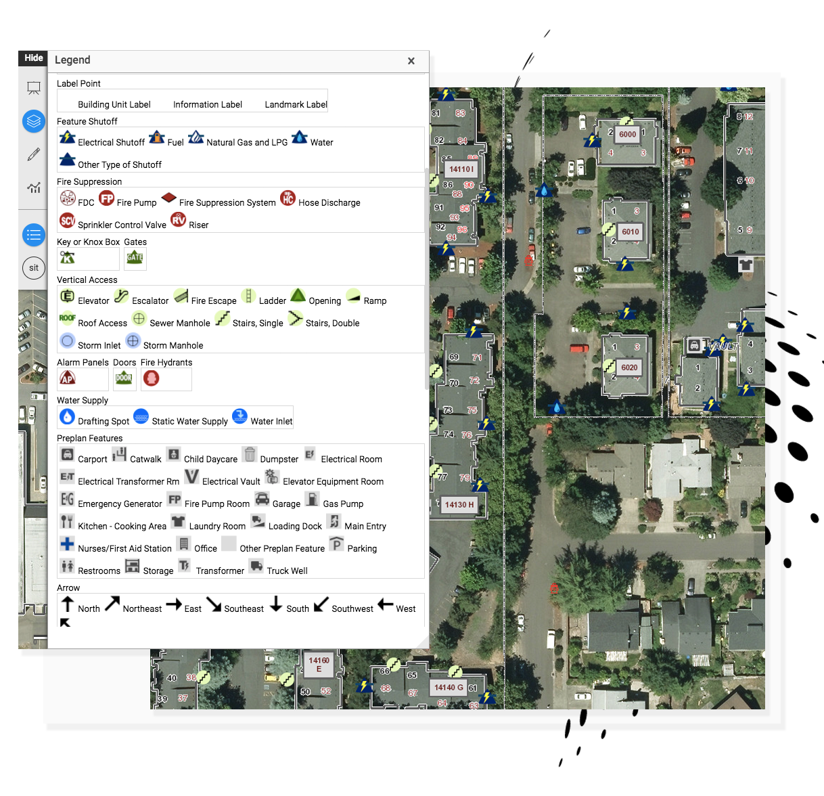824x796 pixels.
Task: Click the blue list icon in sidebar
Action: [34, 235]
